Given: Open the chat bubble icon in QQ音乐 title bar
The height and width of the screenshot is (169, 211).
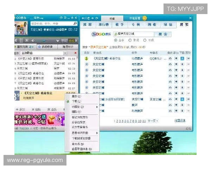Looking at the screenshot, I should (61, 18).
